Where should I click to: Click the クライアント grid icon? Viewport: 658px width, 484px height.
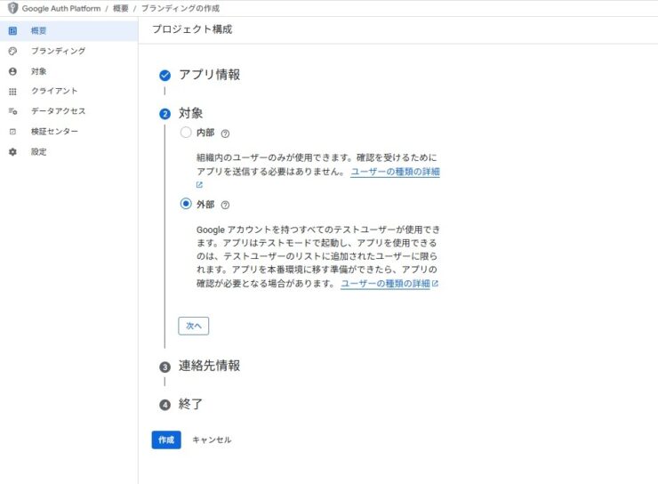pos(12,92)
